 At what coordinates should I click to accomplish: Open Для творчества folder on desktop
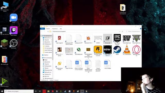pos(4,60)
